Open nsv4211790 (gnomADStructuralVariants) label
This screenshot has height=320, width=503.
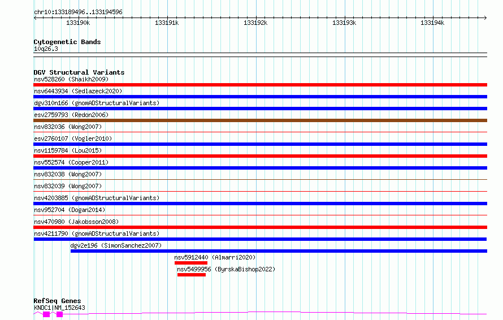coord(97,233)
